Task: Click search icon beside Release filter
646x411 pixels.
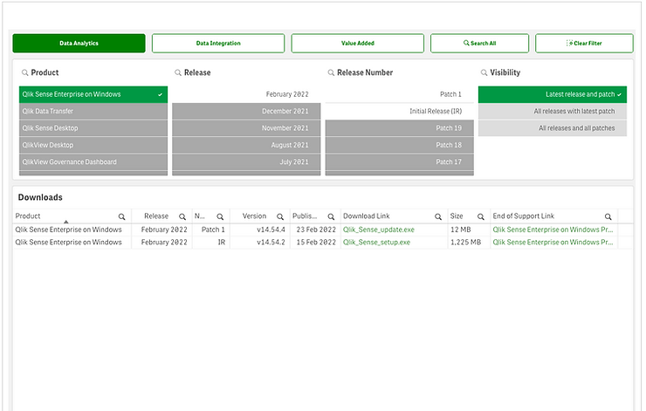Action: point(178,73)
